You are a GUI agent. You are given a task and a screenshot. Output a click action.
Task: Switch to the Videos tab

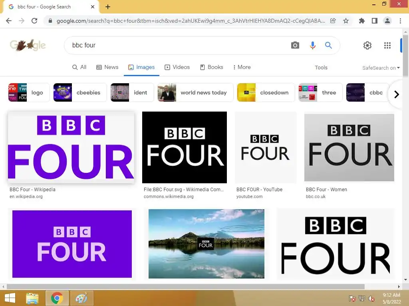(x=177, y=67)
